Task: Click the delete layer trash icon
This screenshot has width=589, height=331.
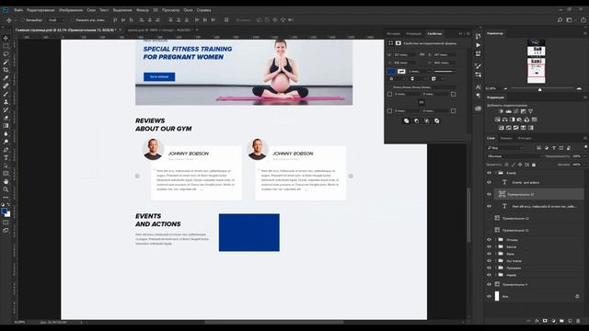Action: (578, 321)
